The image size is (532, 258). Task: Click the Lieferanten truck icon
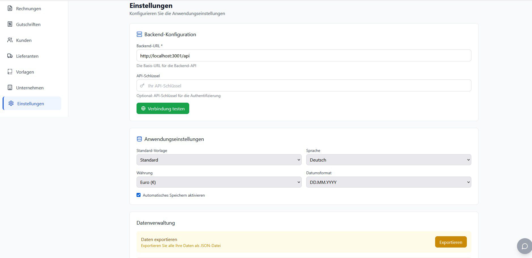(x=10, y=56)
